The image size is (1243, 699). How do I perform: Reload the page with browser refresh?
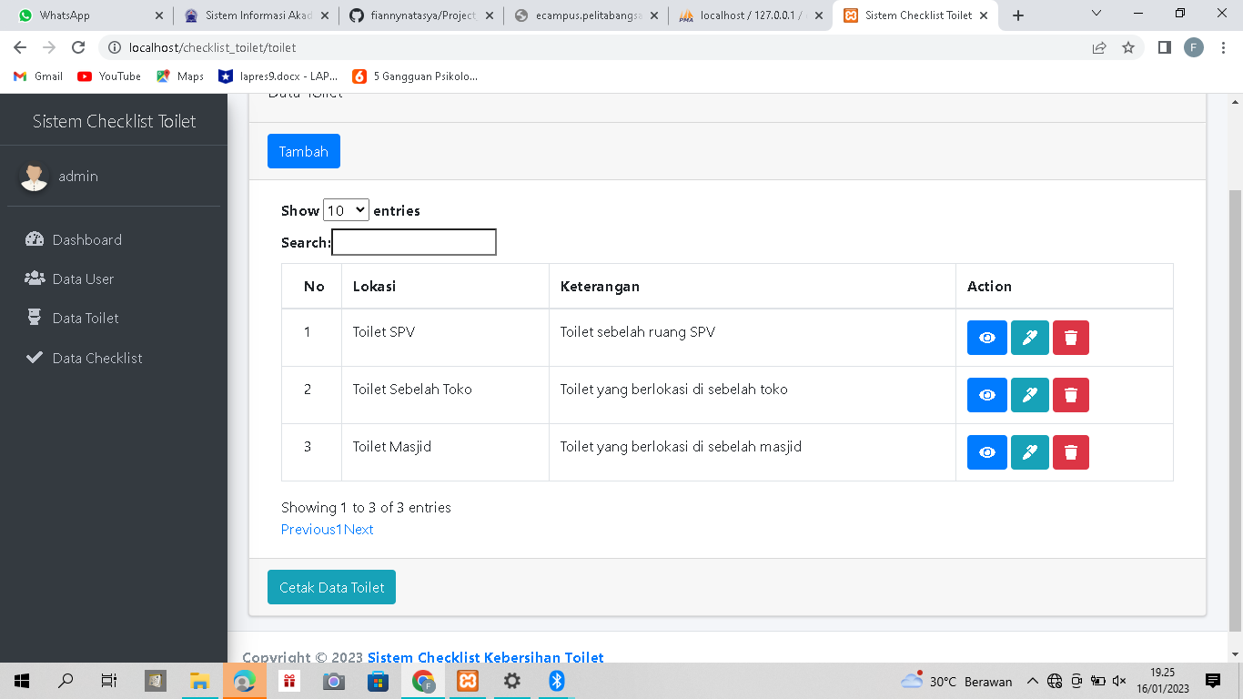[78, 47]
